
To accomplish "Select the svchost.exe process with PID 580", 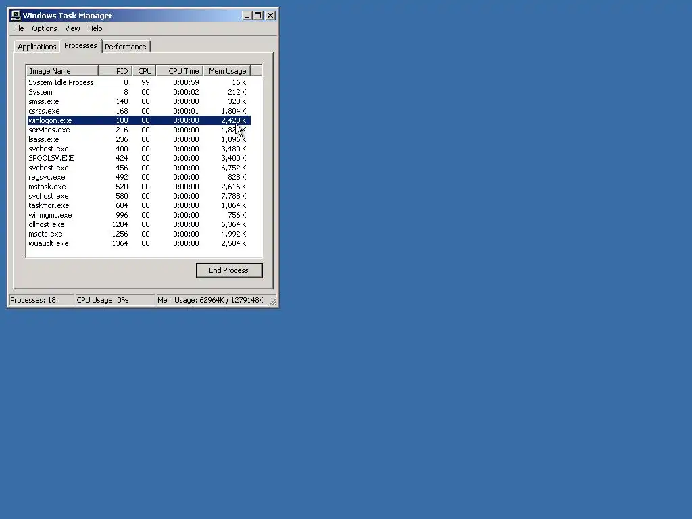I will (139, 197).
